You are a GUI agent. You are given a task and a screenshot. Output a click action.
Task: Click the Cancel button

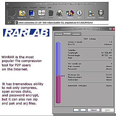point(94,110)
